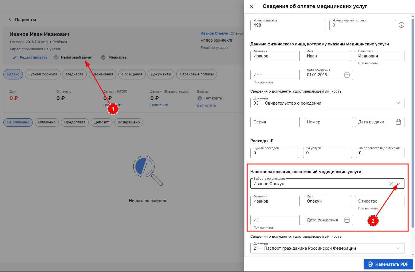Click taxpayer's Имя field with Опекун
Screen dimensions: 415x272
pos(327,201)
